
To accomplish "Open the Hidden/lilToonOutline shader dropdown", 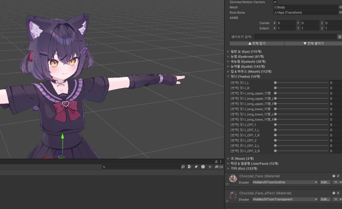I will (x=285, y=182).
